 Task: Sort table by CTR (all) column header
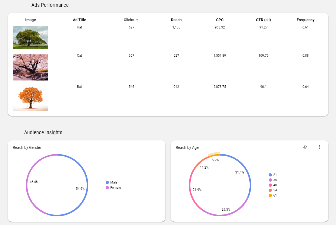tap(263, 20)
